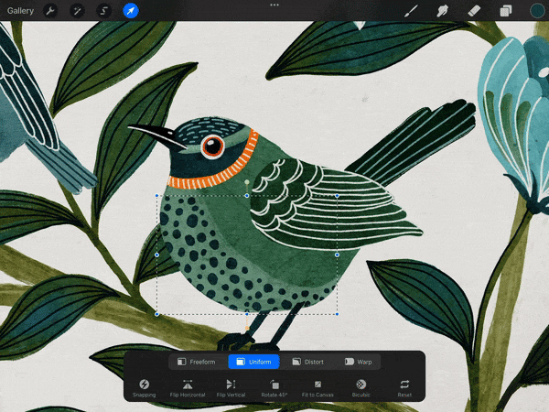Select the Eraser tool
The image size is (549, 412).
coord(474,11)
